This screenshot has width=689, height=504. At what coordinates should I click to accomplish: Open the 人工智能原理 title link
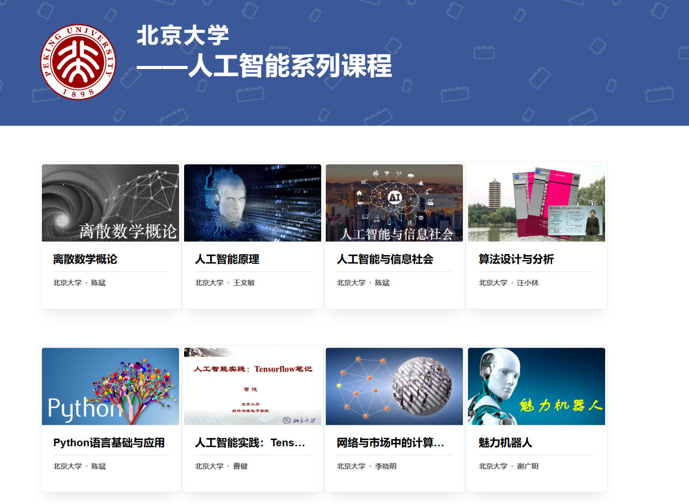[x=227, y=259]
